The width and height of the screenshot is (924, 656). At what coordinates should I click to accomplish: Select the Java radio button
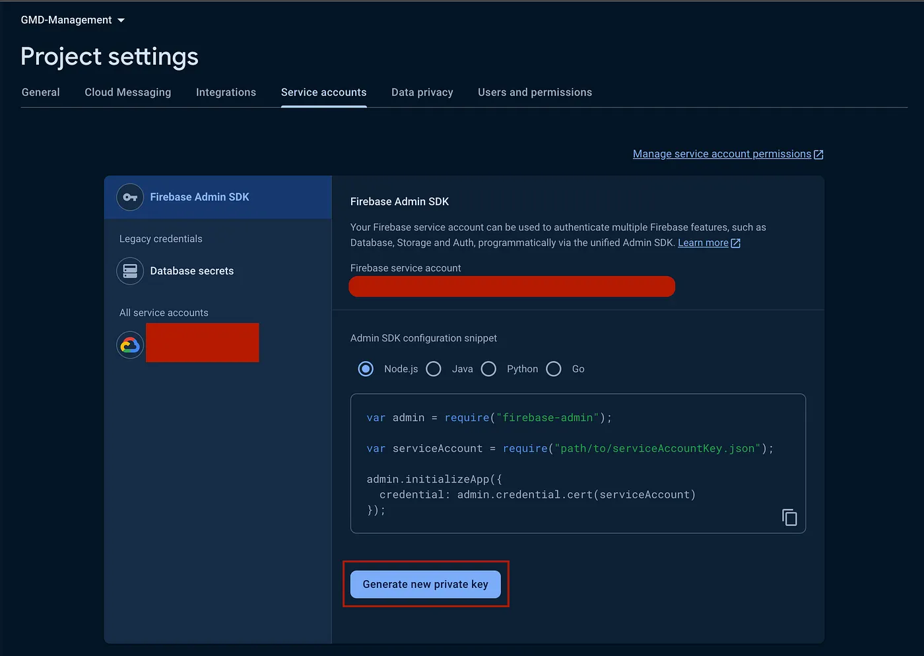coord(434,369)
